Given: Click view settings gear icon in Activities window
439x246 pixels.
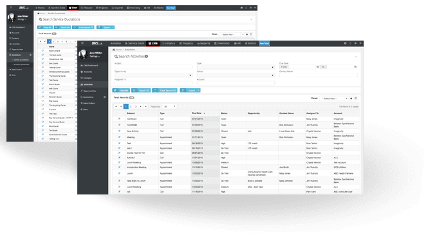Looking at the screenshot, I should point(351,99).
